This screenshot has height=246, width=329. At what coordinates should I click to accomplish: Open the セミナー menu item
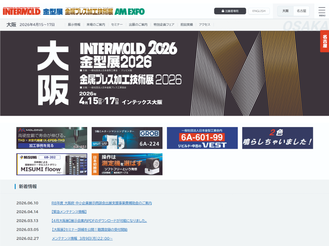point(117,25)
